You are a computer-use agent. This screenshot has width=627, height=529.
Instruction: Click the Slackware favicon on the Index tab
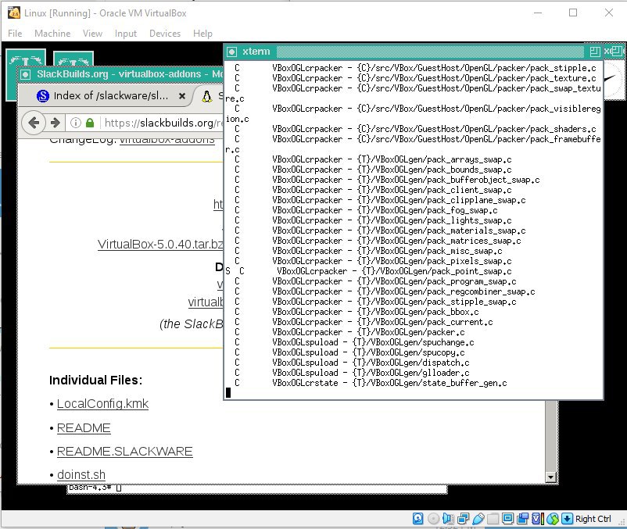43,96
